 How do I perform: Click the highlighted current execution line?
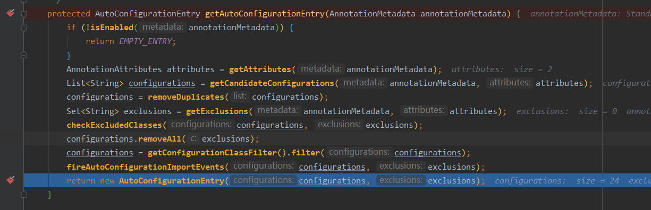pos(337,181)
